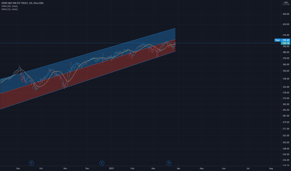Click the dividend marker in mid December
Viewport: 291px width, 171px height.
point(102,163)
